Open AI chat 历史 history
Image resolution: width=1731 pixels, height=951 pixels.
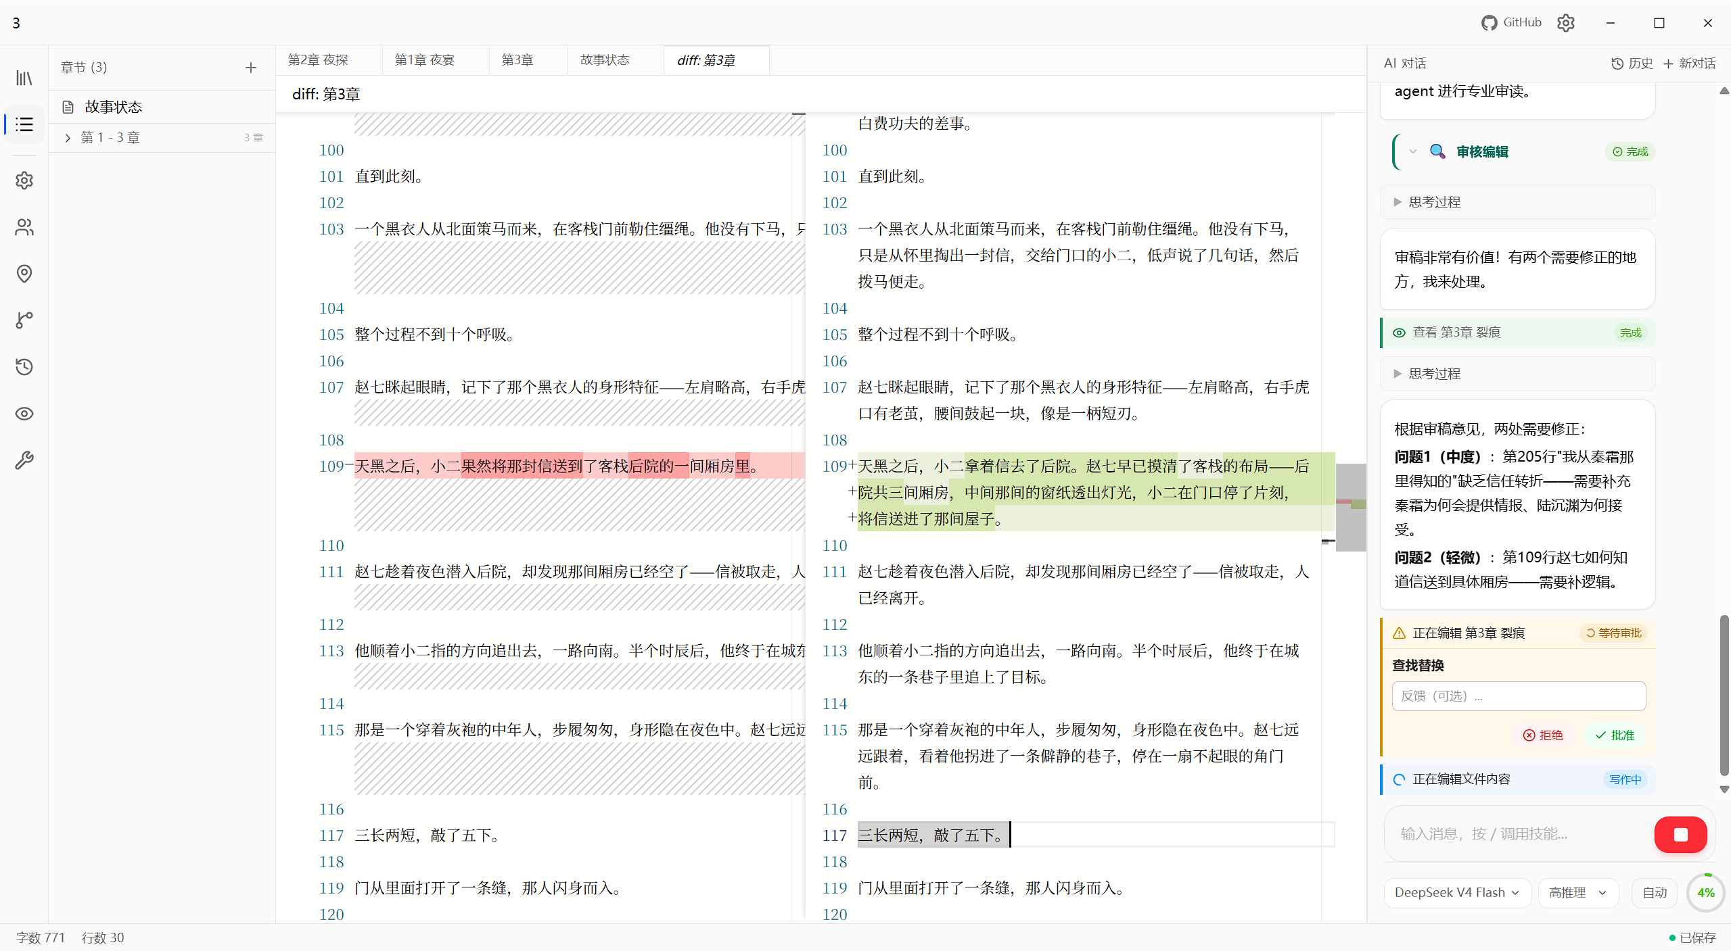click(x=1632, y=63)
